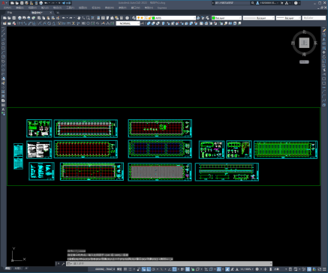Image resolution: width=328 pixels, height=273 pixels.
Task: Click Plot icon in Standard toolbar
Action: pos(20,18)
